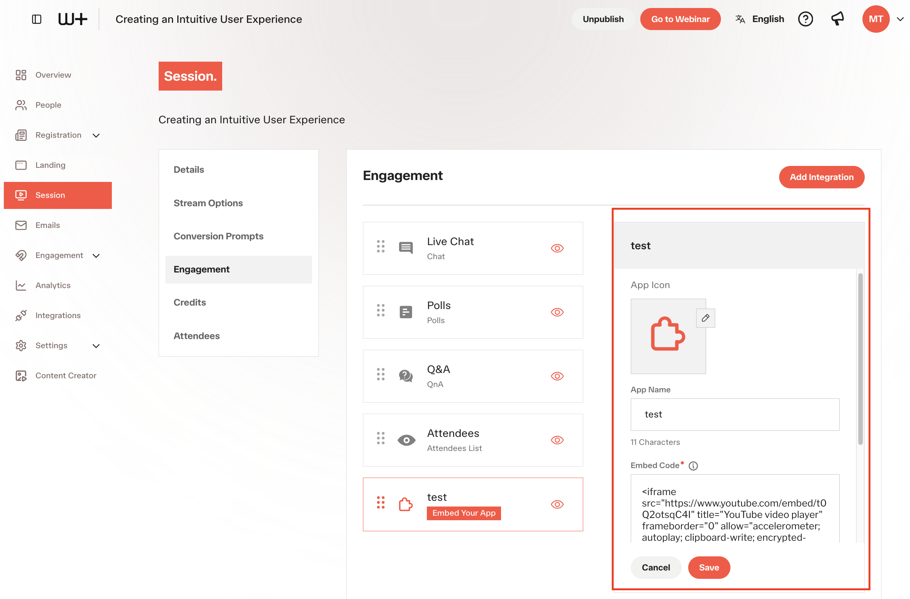The image size is (910, 599).
Task: Expand the Settings submenu
Action: tap(96, 346)
